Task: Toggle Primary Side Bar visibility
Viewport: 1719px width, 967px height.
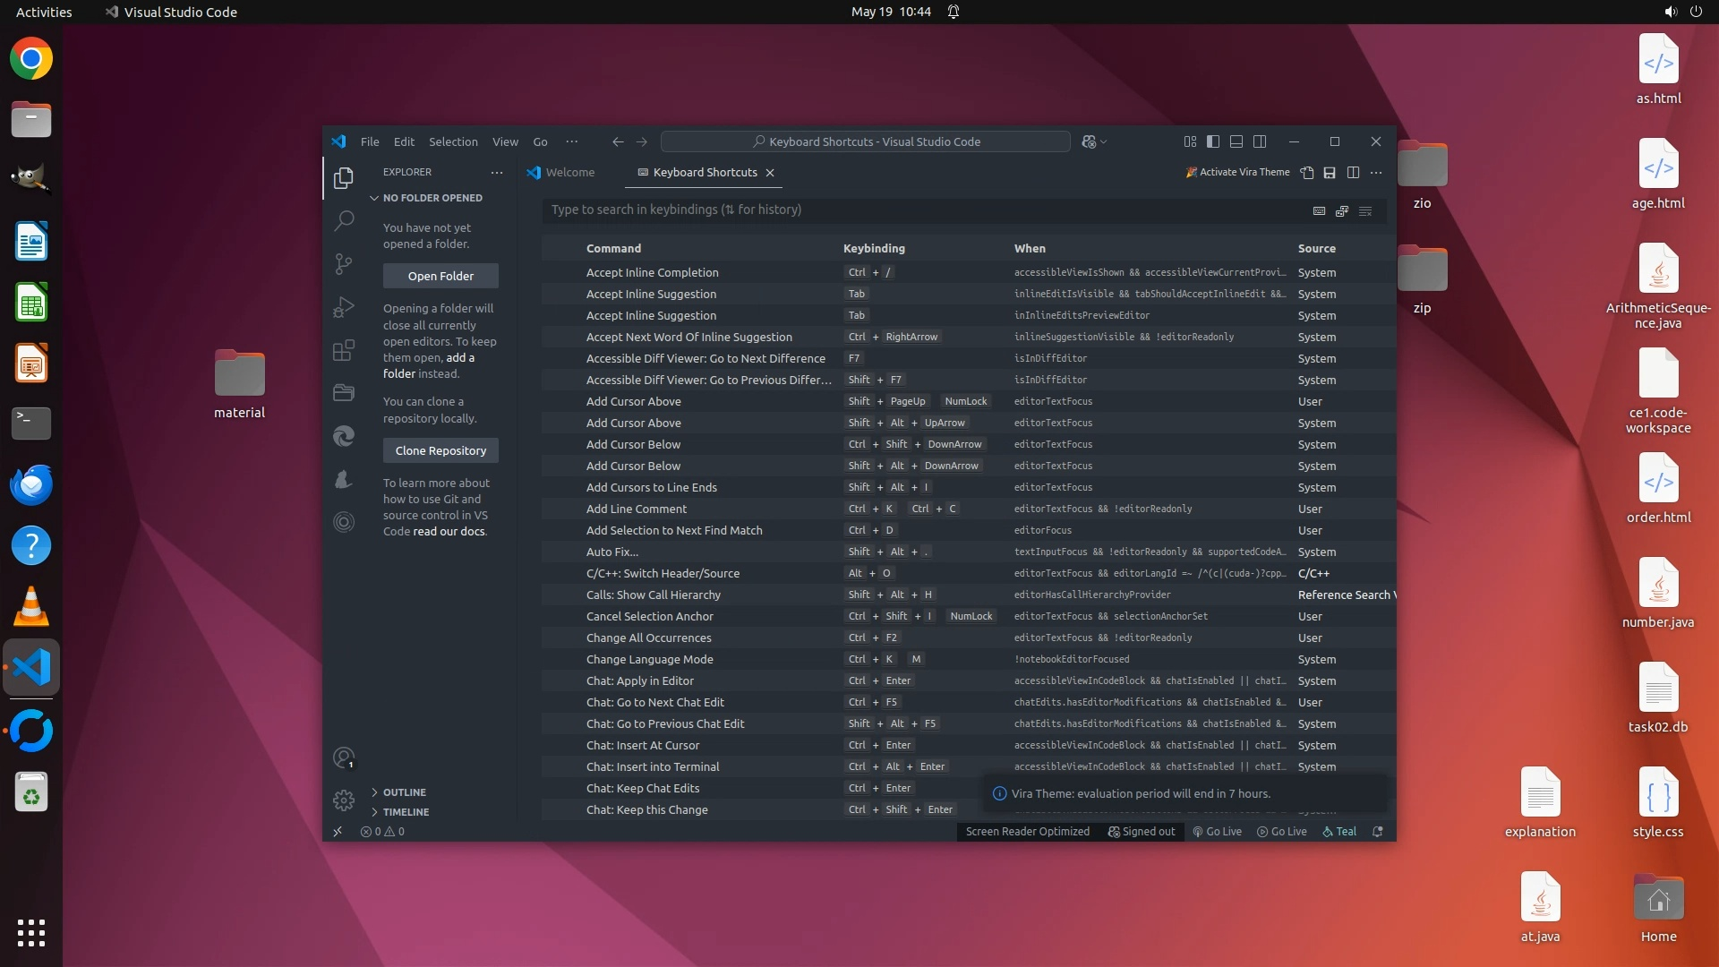Action: [1213, 141]
